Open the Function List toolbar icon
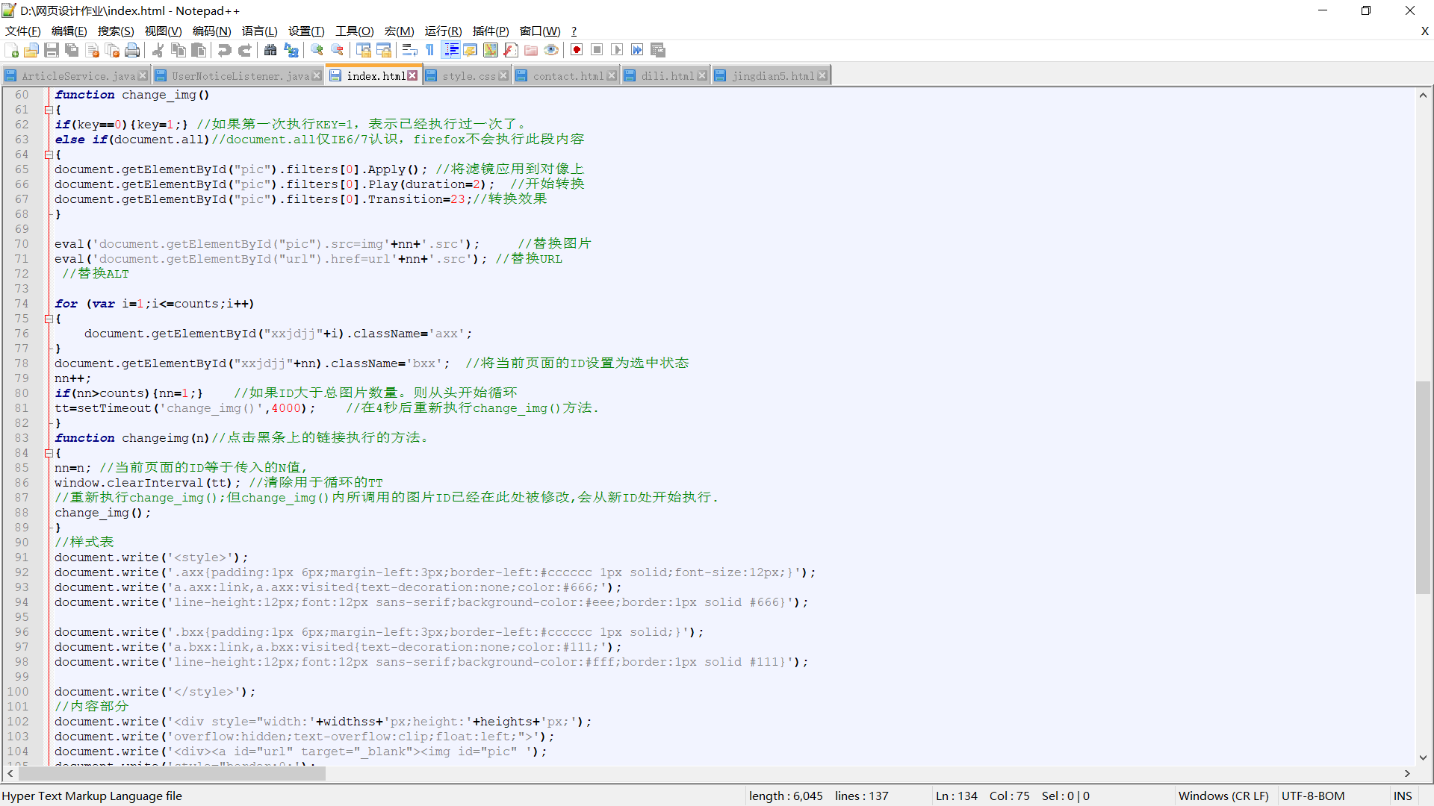The width and height of the screenshot is (1434, 806). pyautogui.click(x=511, y=50)
